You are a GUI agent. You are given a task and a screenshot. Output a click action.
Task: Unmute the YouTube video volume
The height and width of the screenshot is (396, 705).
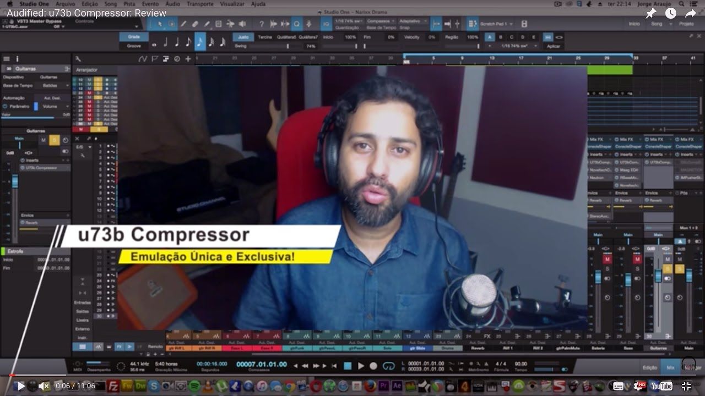(x=44, y=386)
